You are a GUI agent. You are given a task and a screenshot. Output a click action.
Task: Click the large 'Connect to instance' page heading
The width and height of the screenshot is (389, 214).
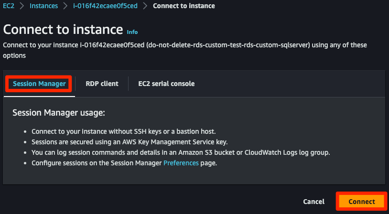click(x=63, y=30)
